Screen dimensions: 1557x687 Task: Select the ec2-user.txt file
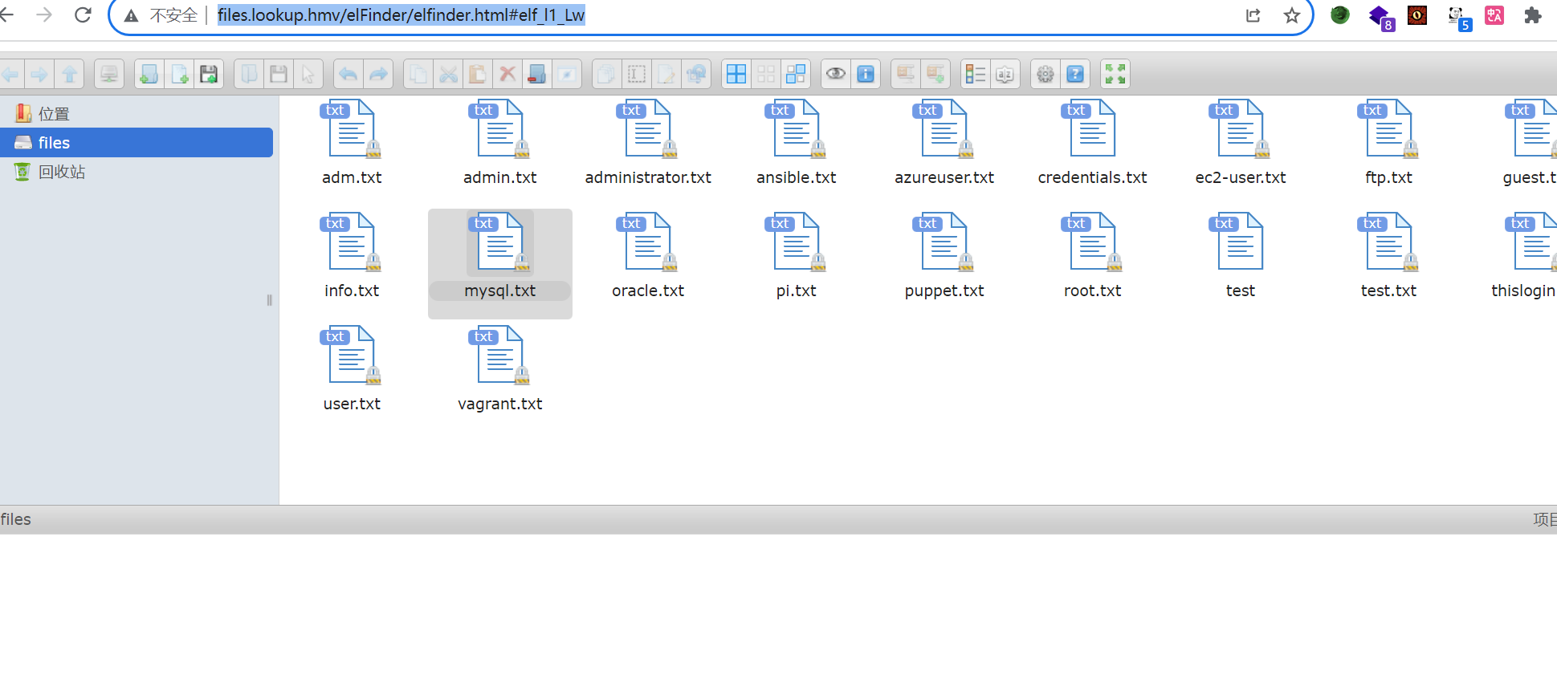coord(1241,143)
